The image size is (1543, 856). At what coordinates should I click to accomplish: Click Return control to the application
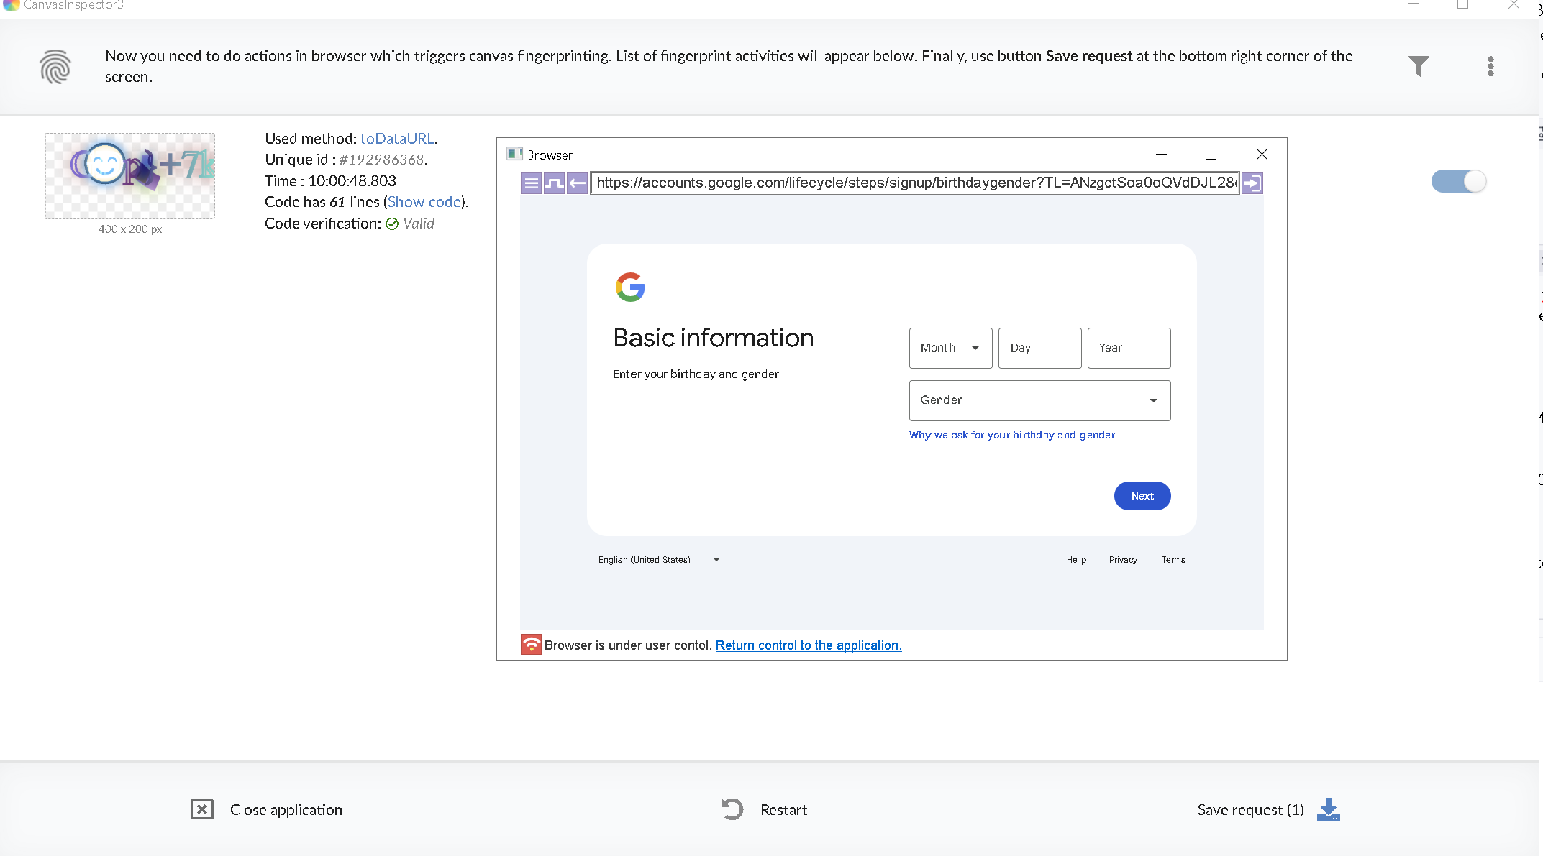tap(809, 645)
